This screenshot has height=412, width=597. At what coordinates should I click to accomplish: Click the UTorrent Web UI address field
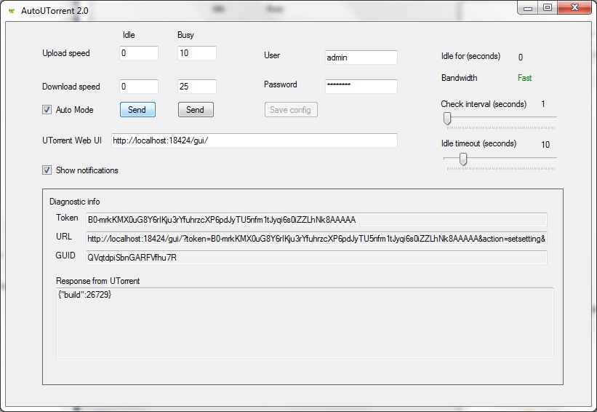tap(254, 140)
